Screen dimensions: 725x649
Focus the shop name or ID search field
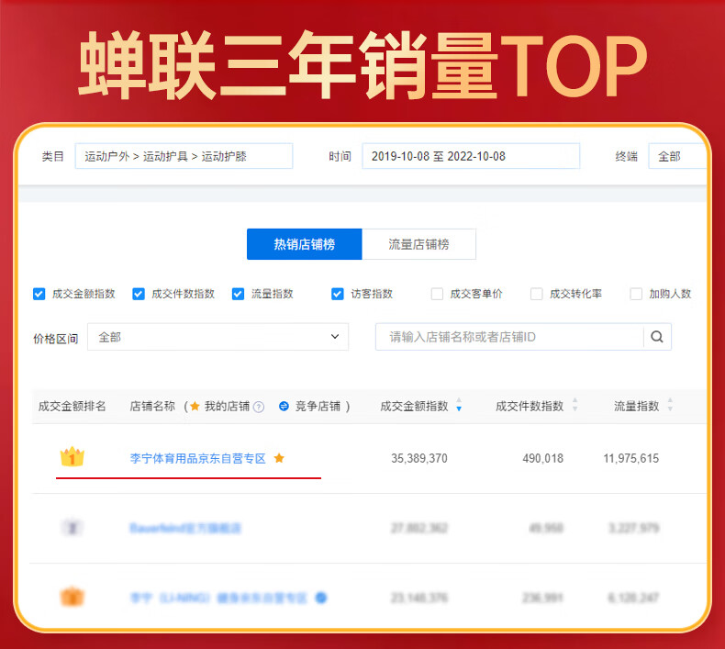click(x=509, y=337)
